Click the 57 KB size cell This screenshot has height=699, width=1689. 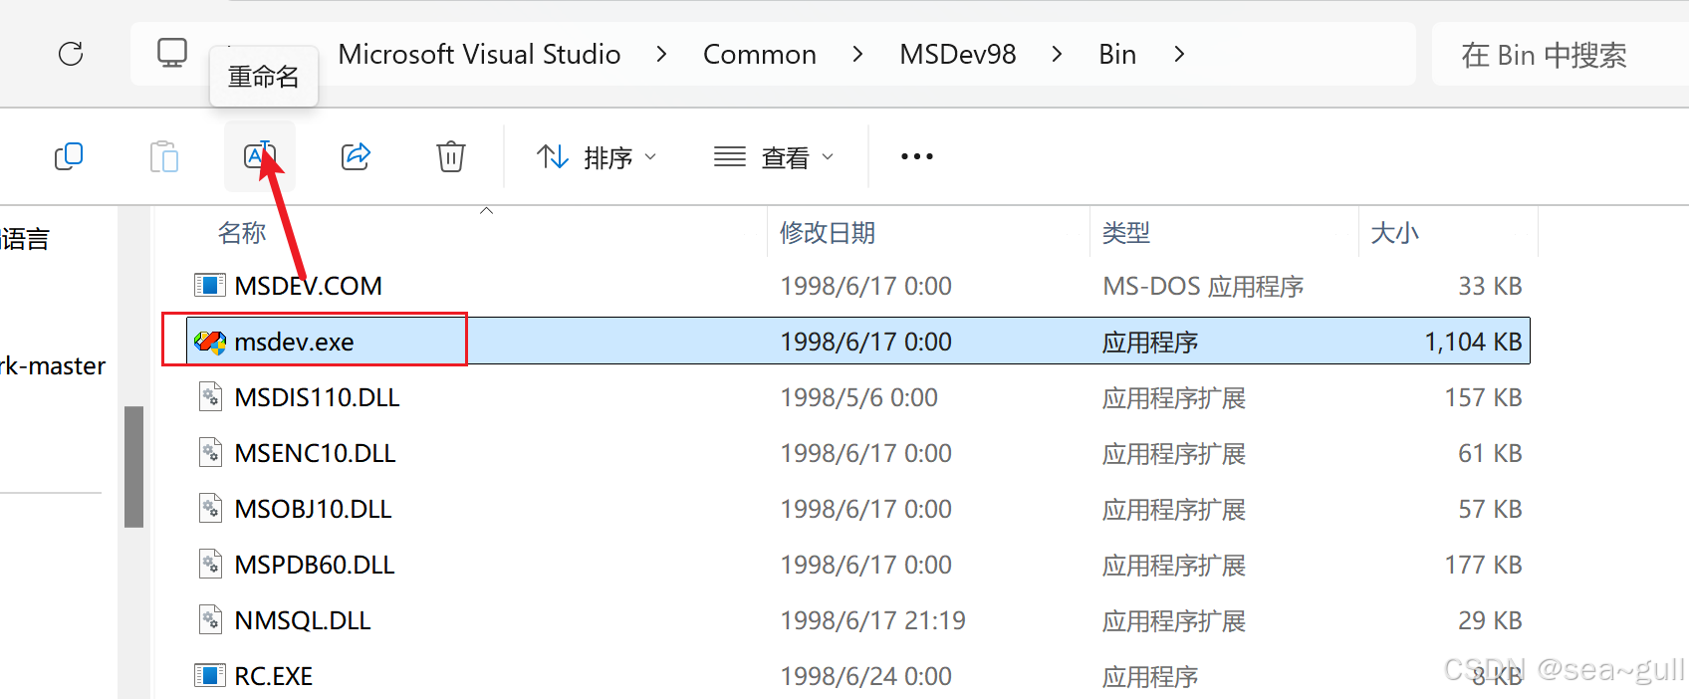tap(1490, 509)
